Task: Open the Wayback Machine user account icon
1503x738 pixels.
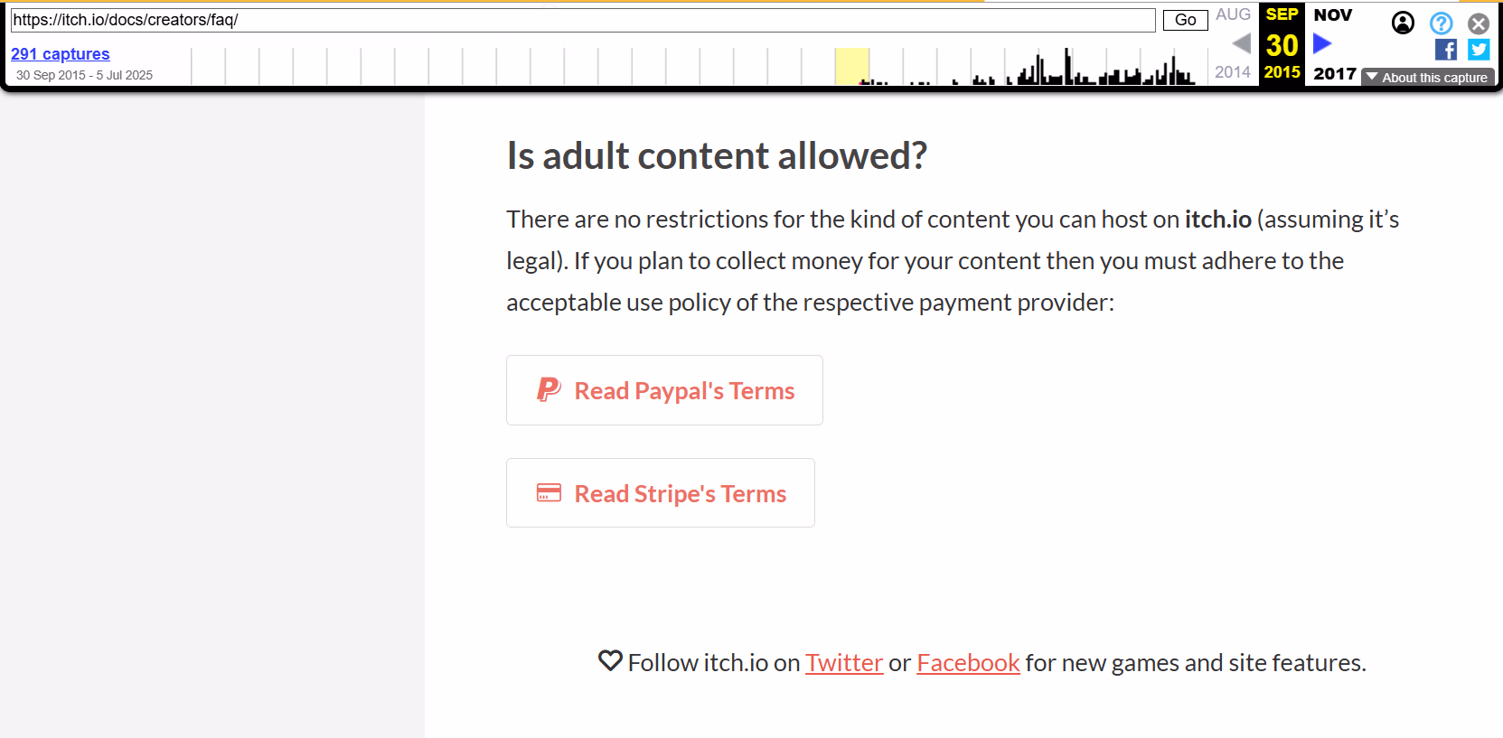Action: tap(1403, 23)
